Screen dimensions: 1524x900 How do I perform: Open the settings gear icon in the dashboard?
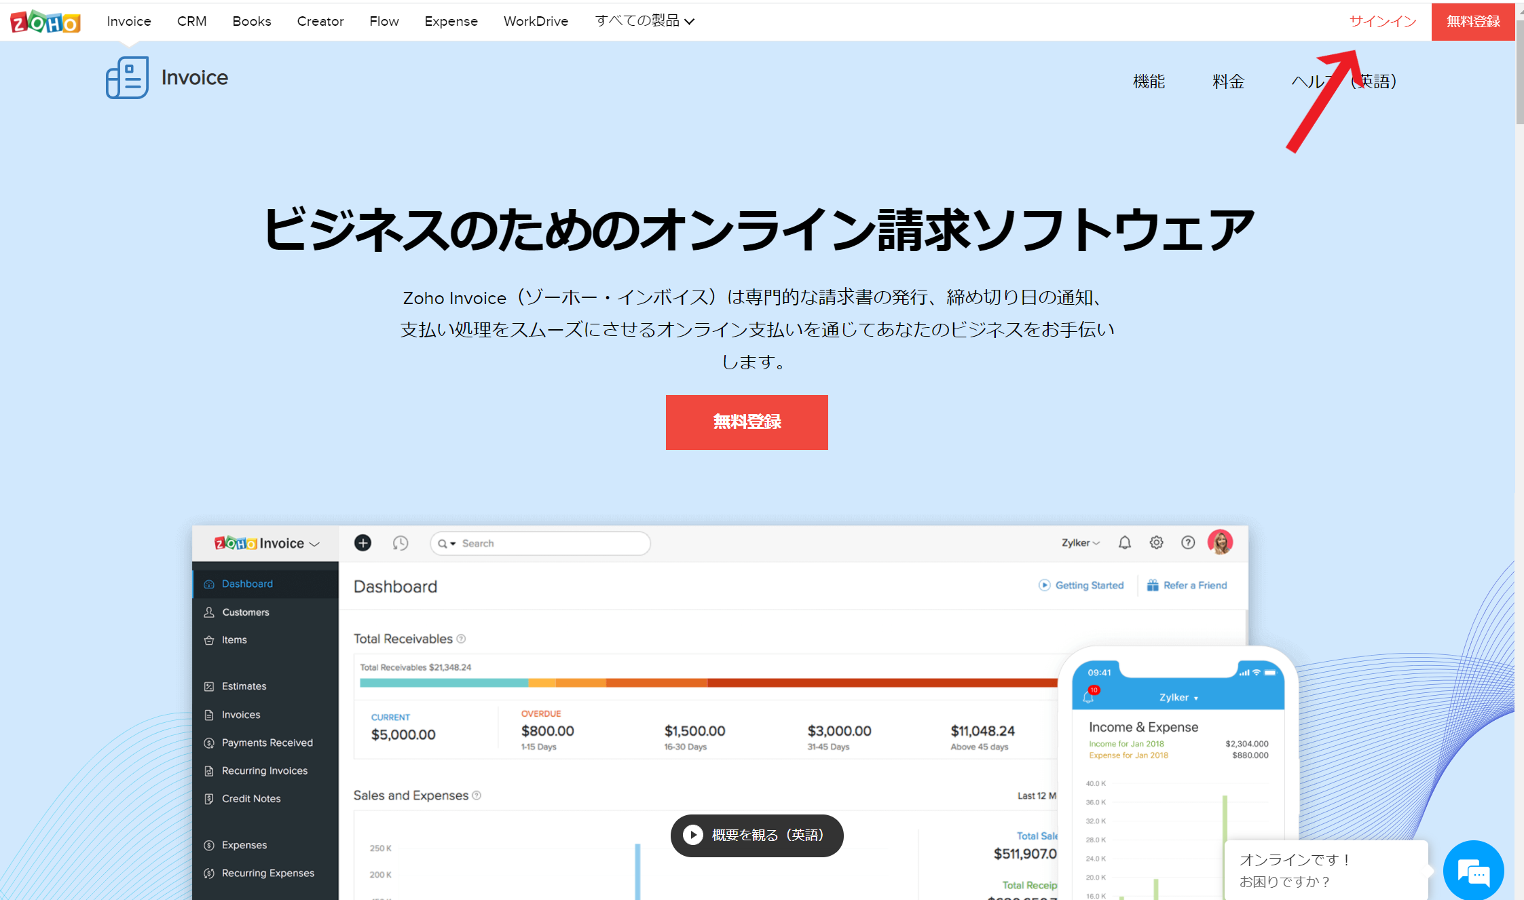pos(1156,542)
